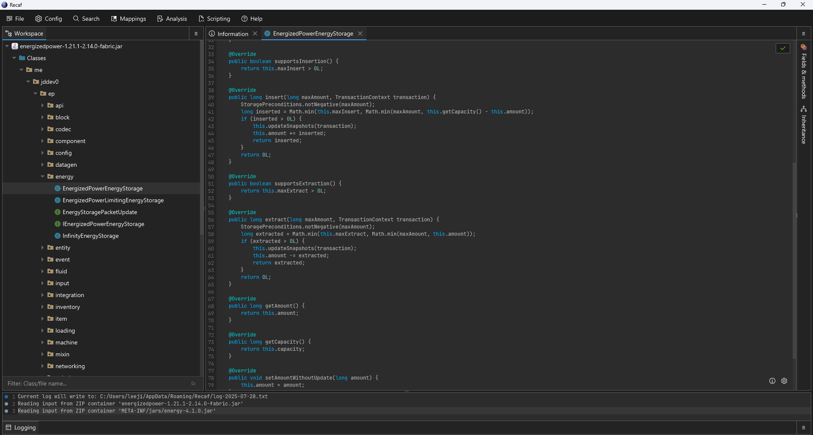The width and height of the screenshot is (813, 435).
Task: Collapse the jddev0 package node
Action: [x=28, y=82]
